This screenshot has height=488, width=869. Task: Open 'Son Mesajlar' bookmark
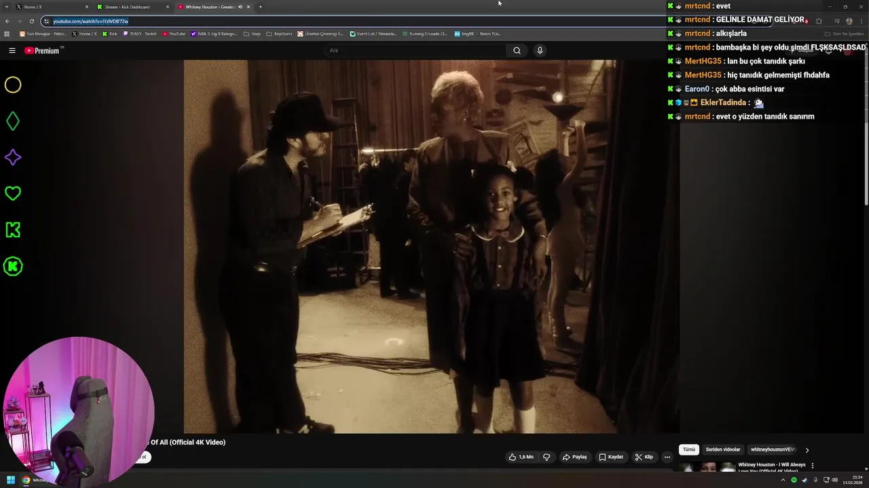pyautogui.click(x=43, y=33)
